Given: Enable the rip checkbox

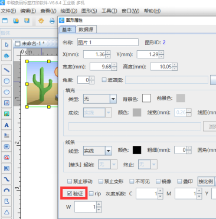Looking at the screenshot, I should [x=91, y=194].
